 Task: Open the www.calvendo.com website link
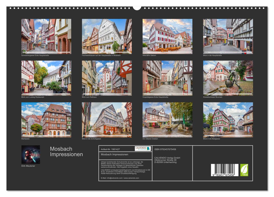(131, 178)
